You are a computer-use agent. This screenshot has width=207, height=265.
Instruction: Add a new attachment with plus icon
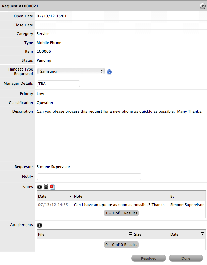(39, 225)
